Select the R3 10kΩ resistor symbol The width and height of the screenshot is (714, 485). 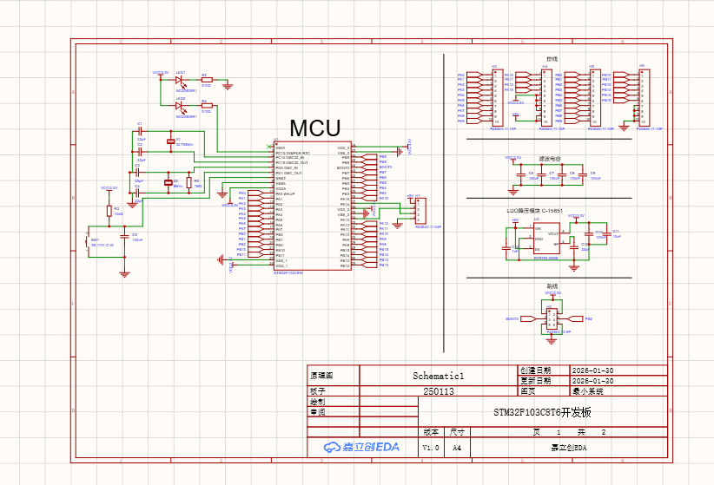pyautogui.click(x=109, y=210)
